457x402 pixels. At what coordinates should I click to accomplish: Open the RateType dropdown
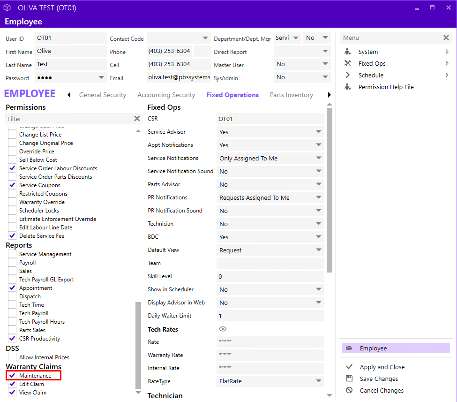click(270, 381)
